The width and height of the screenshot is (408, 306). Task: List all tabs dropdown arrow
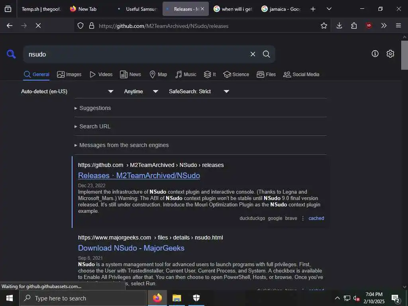tap(329, 9)
